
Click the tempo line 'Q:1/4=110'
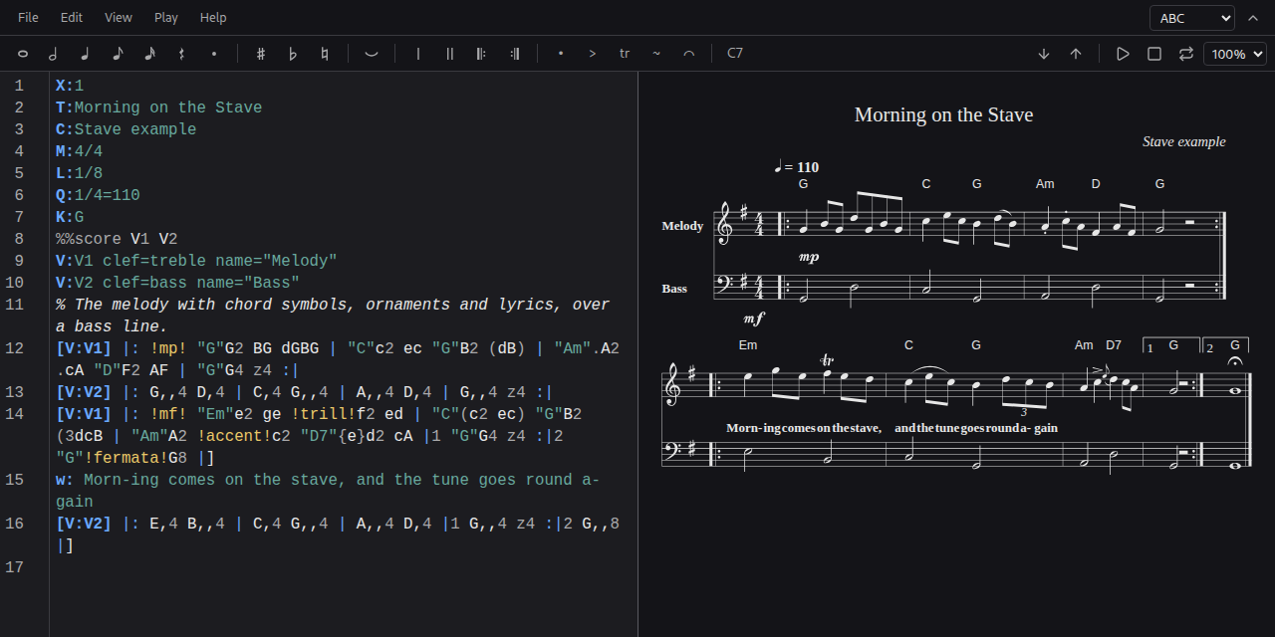pyautogui.click(x=98, y=195)
